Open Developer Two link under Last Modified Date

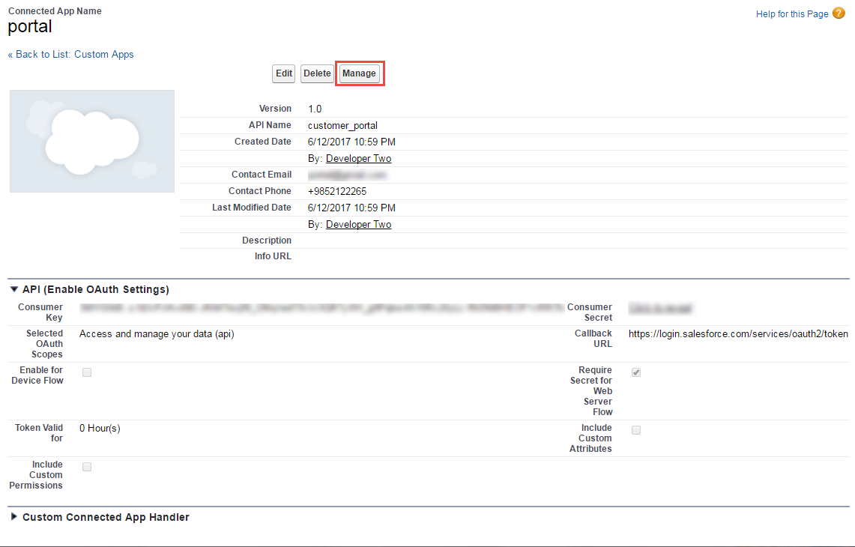pos(358,225)
